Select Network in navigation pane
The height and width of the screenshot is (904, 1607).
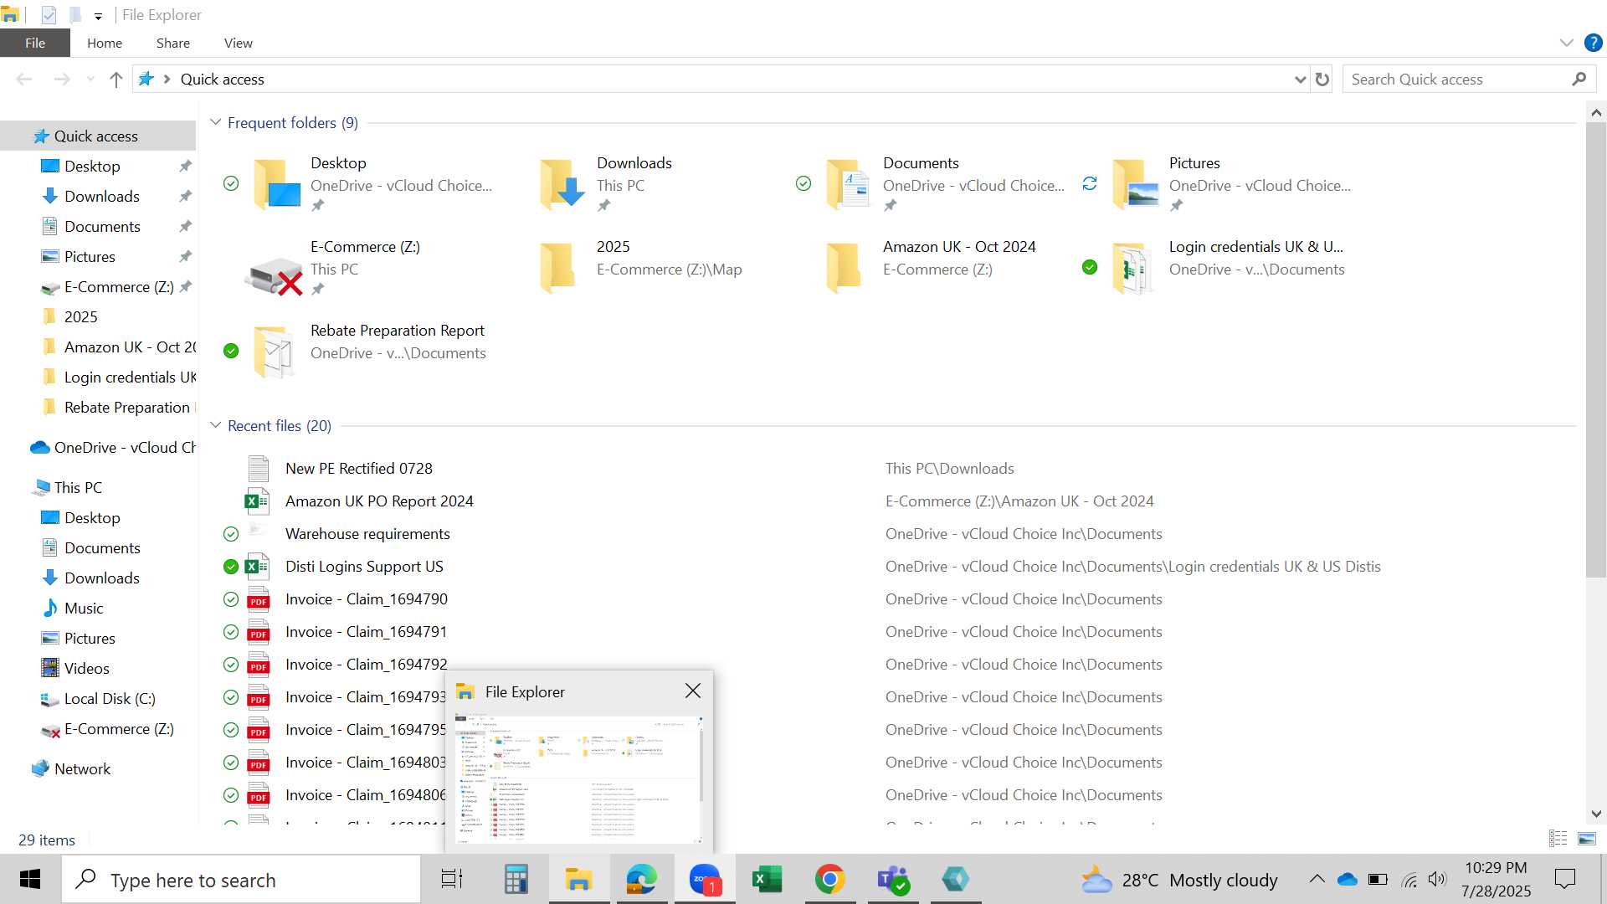point(82,768)
